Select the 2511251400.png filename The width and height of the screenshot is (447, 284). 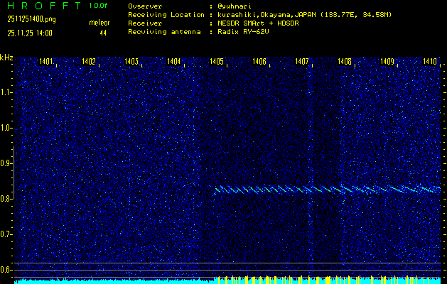coord(29,20)
